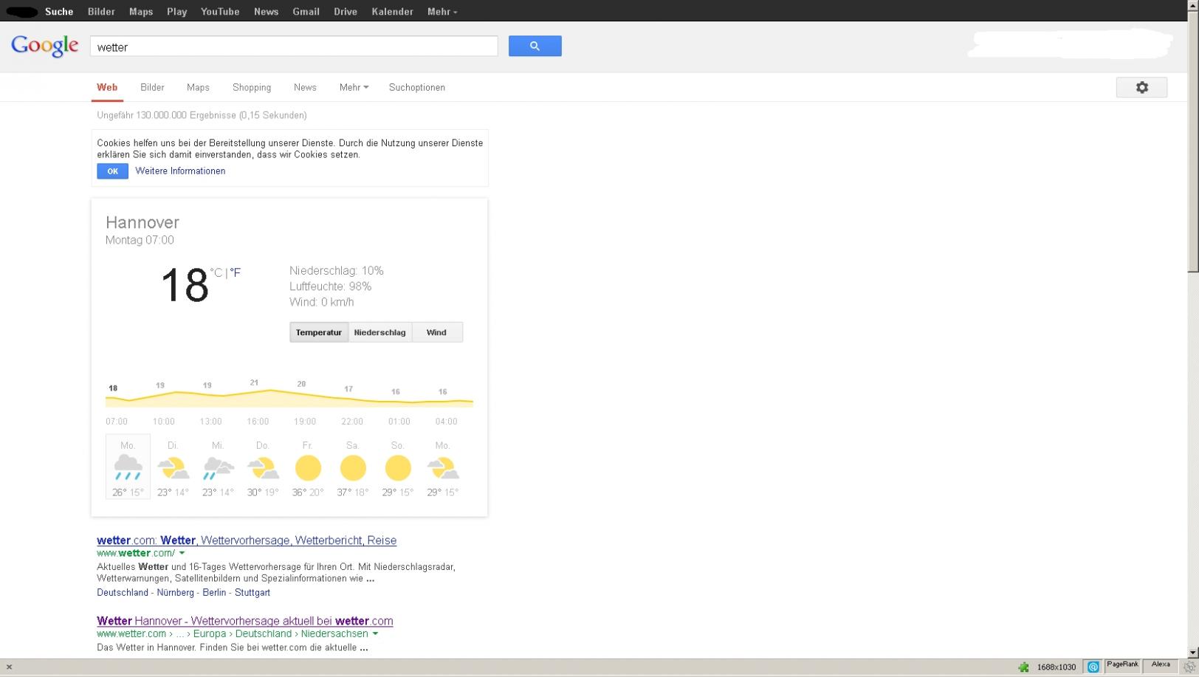Click the Google logo
Screen dimensions: 1199x677
pos(45,46)
